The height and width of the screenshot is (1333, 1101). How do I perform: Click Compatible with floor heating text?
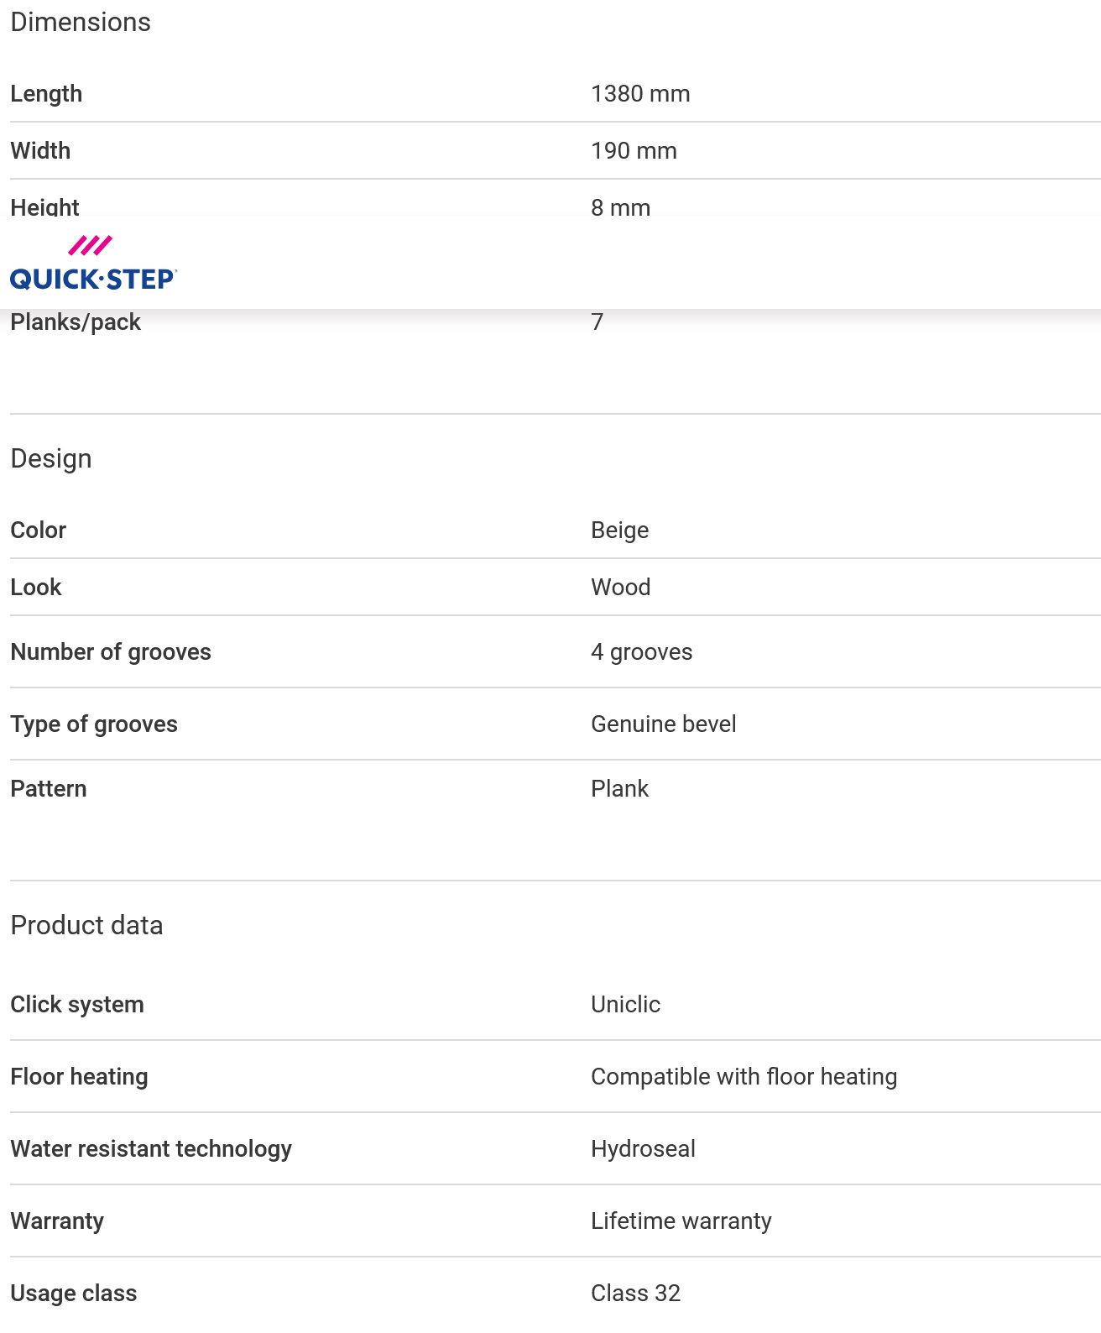tap(744, 1076)
